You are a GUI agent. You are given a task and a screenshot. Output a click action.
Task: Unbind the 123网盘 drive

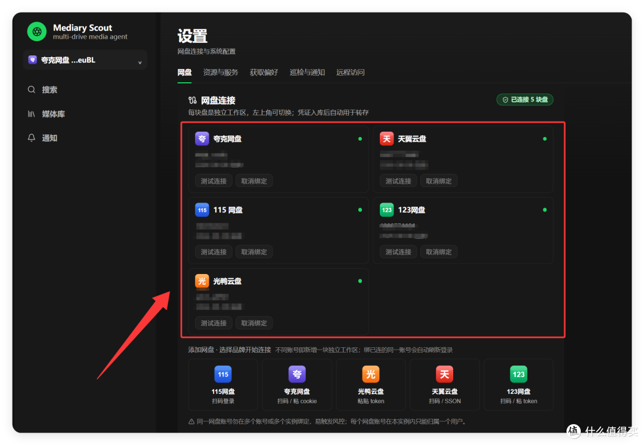click(439, 252)
